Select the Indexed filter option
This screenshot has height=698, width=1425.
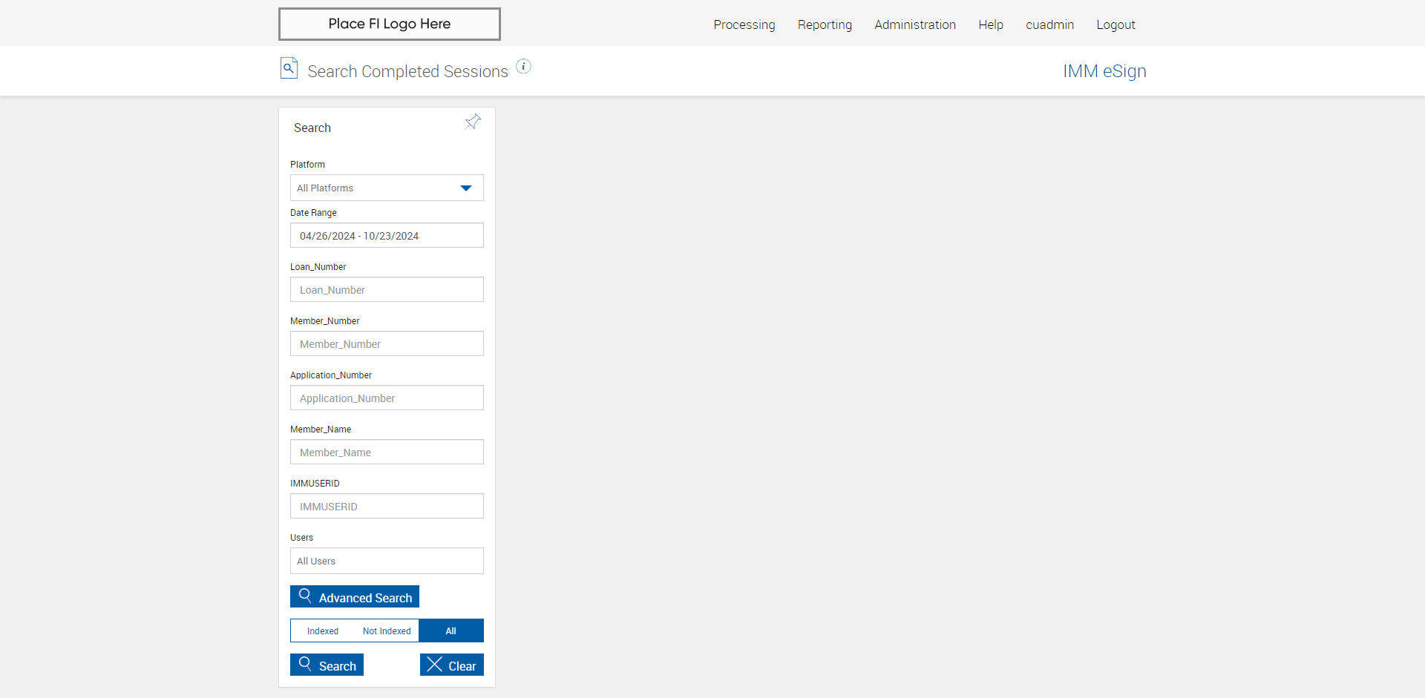click(x=323, y=631)
